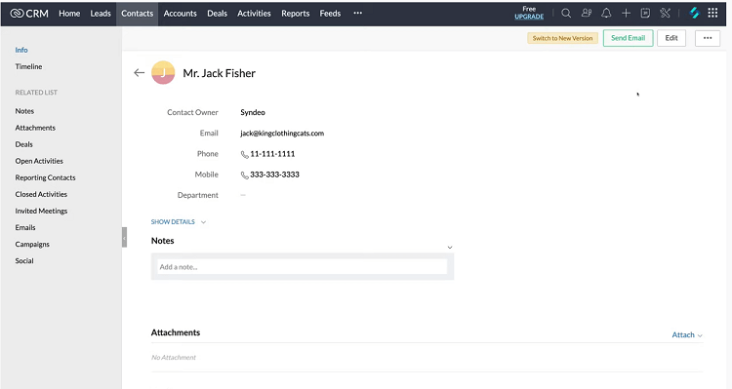Click the Edit button
732x389 pixels.
671,38
